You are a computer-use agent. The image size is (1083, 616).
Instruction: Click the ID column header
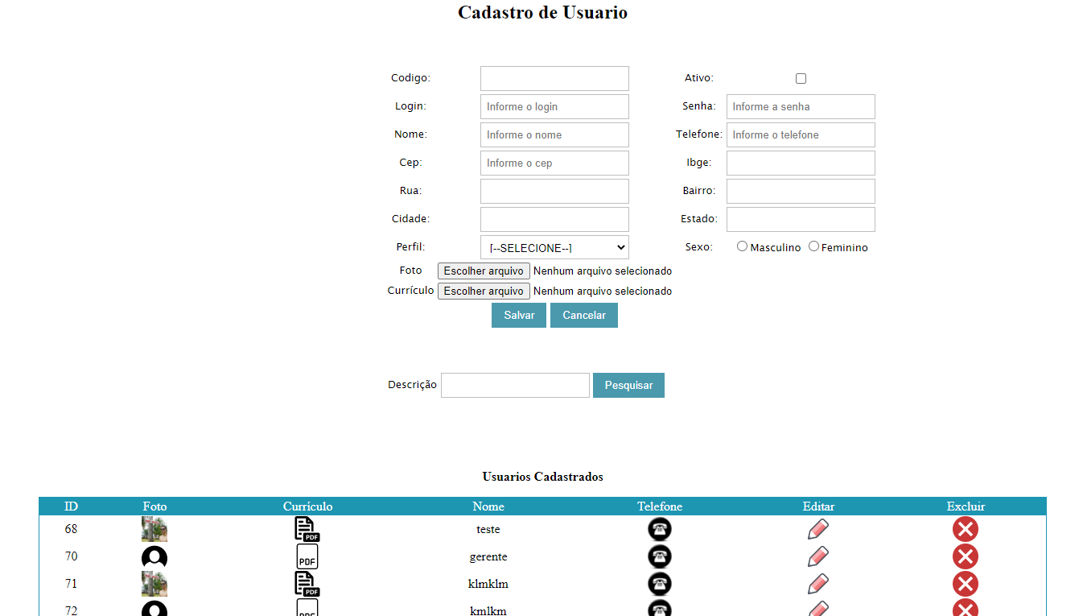(x=71, y=506)
